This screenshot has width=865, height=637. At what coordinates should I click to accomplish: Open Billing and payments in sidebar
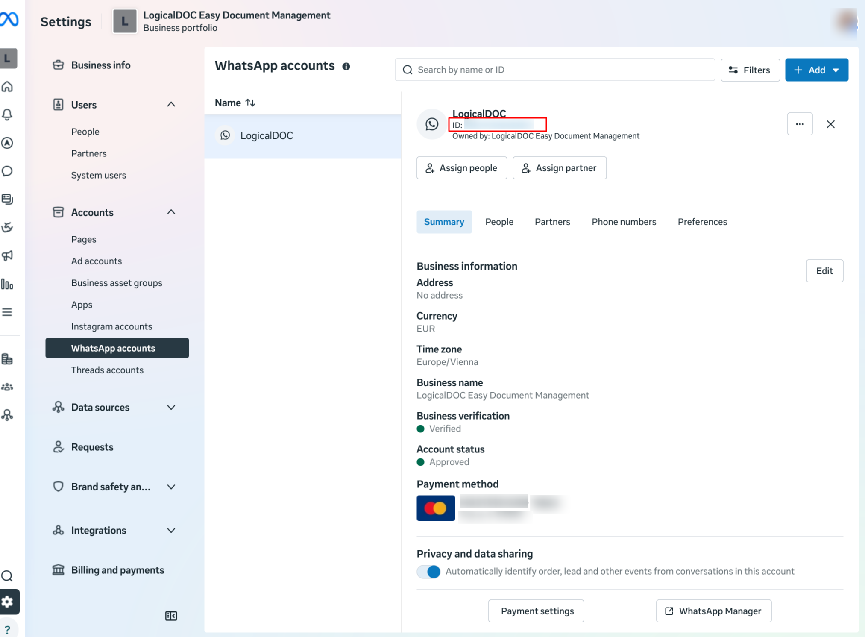pos(117,570)
